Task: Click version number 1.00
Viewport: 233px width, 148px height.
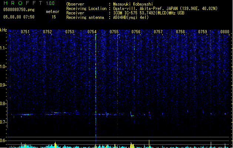Action: coord(50,3)
